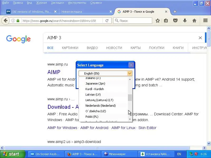211x158 pixels.
Task: Switch to the ПОКУПКИ search tab
Action: point(157,48)
